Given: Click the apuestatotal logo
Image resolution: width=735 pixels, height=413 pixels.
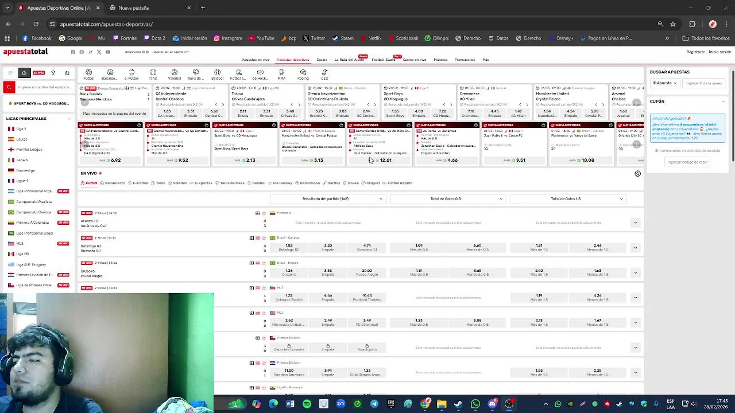Looking at the screenshot, I should tap(25, 52).
